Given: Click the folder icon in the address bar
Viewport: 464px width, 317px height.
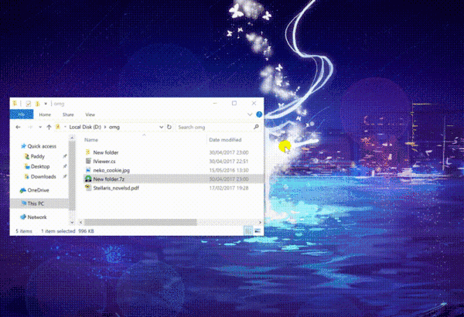Looking at the screenshot, I should [58, 127].
